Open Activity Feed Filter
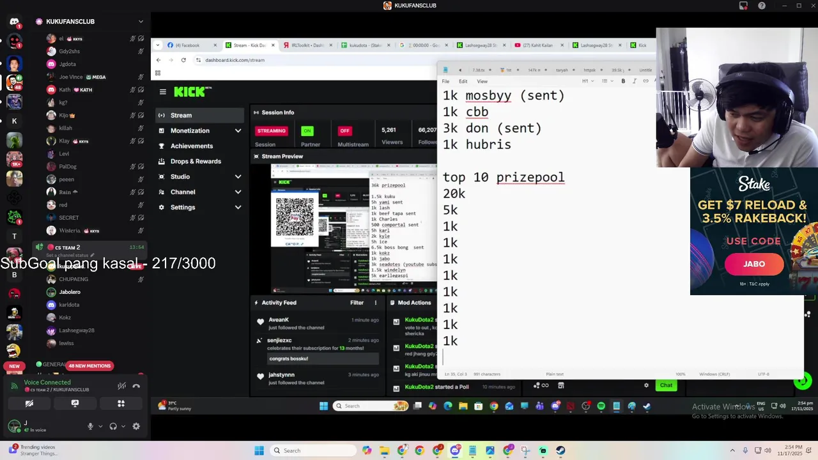The height and width of the screenshot is (460, 818). (x=357, y=303)
